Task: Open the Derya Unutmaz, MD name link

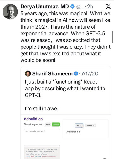Action: [45, 7]
